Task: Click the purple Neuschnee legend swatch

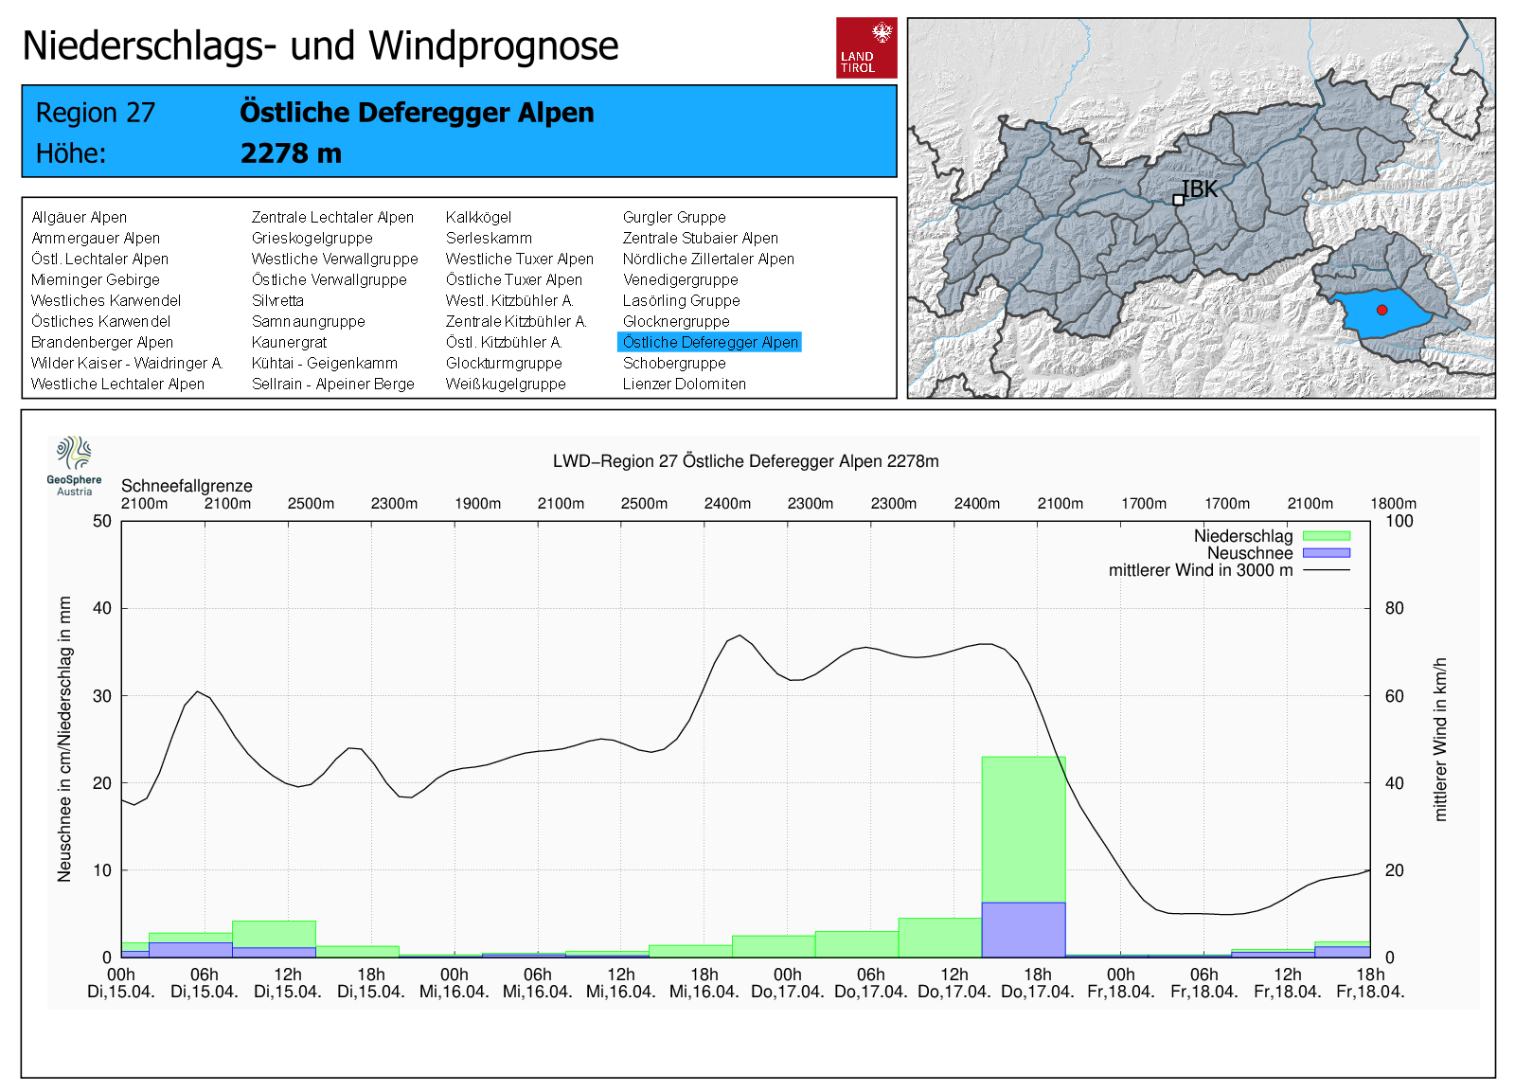Action: tap(1326, 553)
